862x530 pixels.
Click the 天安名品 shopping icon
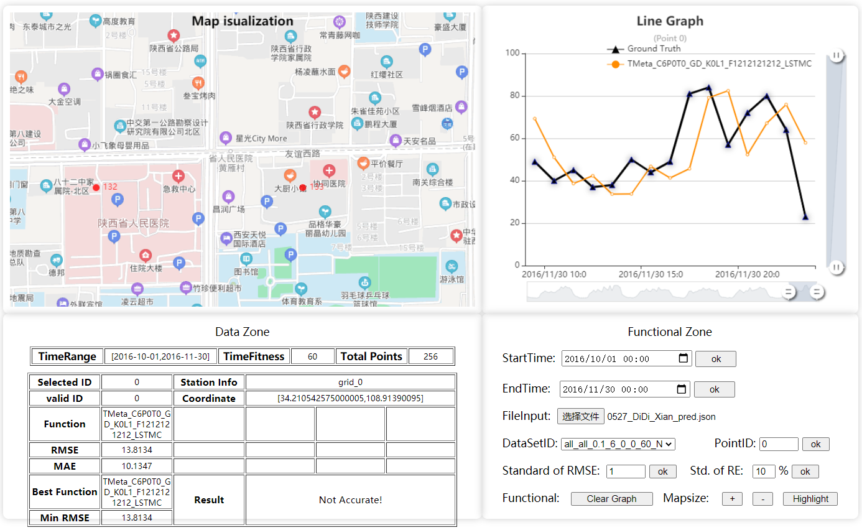[396, 141]
